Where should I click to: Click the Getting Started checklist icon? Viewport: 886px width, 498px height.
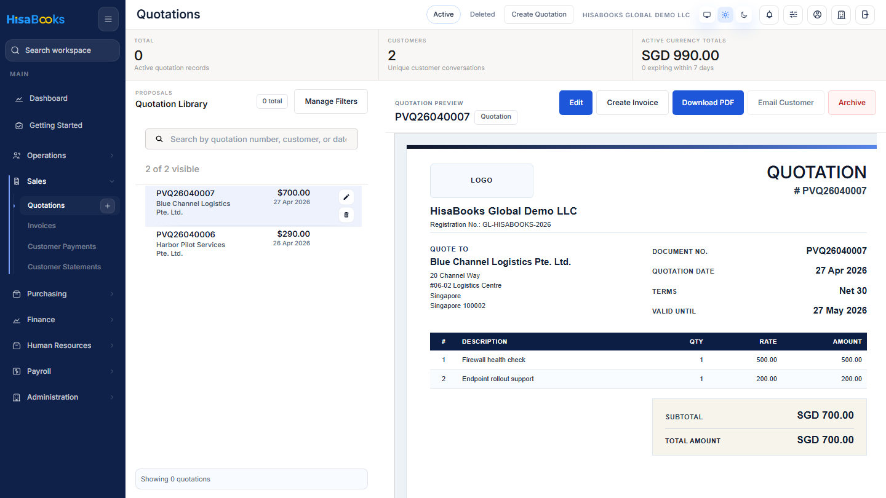[19, 125]
